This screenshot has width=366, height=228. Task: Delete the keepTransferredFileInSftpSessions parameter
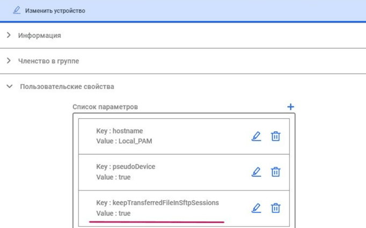point(276,208)
